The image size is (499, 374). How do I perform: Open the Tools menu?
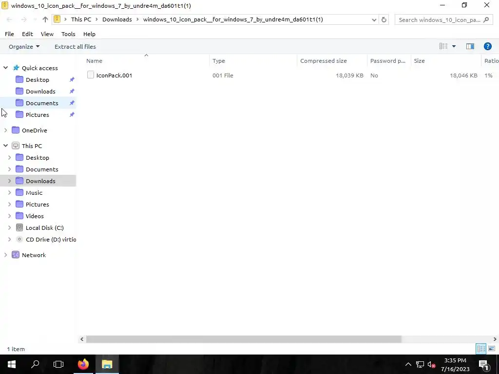68,34
